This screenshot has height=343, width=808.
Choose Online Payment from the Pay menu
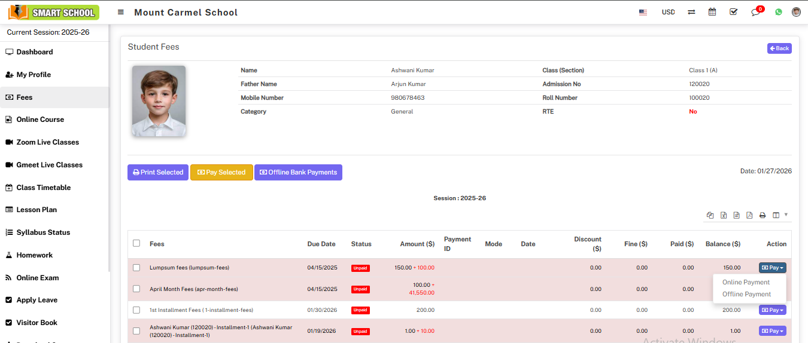coord(746,282)
